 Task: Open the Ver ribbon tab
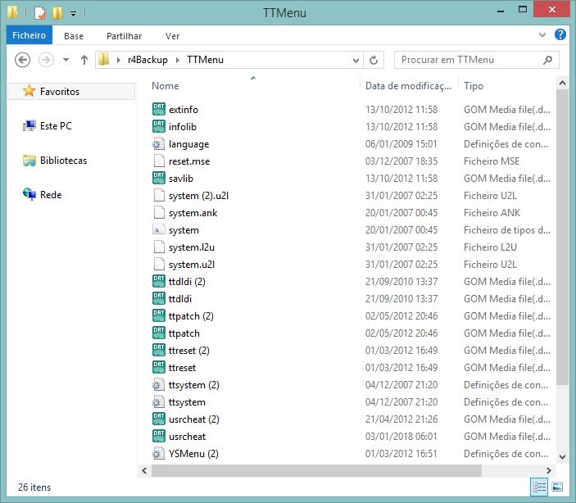(x=172, y=36)
